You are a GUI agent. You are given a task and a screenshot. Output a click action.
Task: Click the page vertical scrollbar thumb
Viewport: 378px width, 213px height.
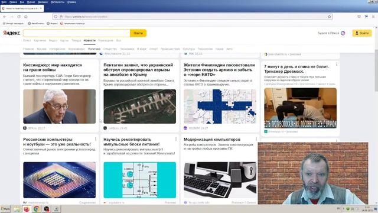click(376, 71)
